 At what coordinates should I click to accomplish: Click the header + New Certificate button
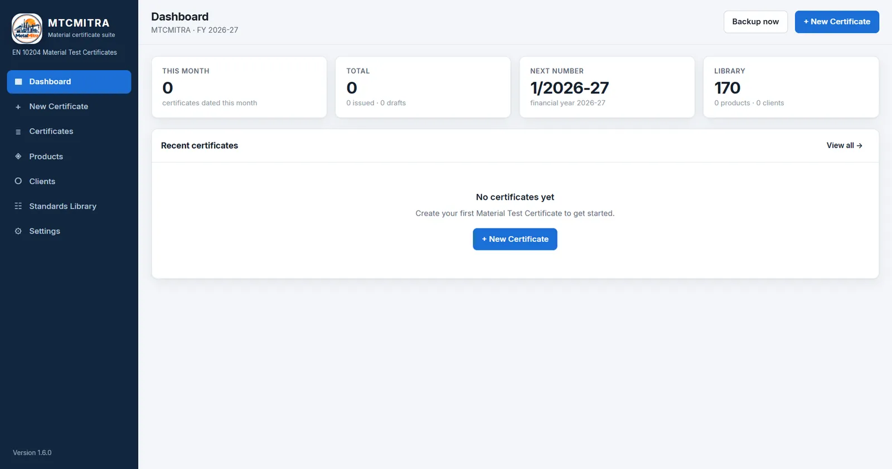(837, 22)
